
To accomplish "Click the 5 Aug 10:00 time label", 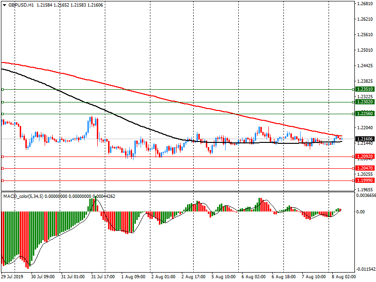I will click(x=224, y=277).
